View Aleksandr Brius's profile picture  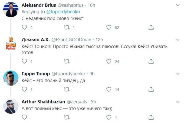[11, 11]
